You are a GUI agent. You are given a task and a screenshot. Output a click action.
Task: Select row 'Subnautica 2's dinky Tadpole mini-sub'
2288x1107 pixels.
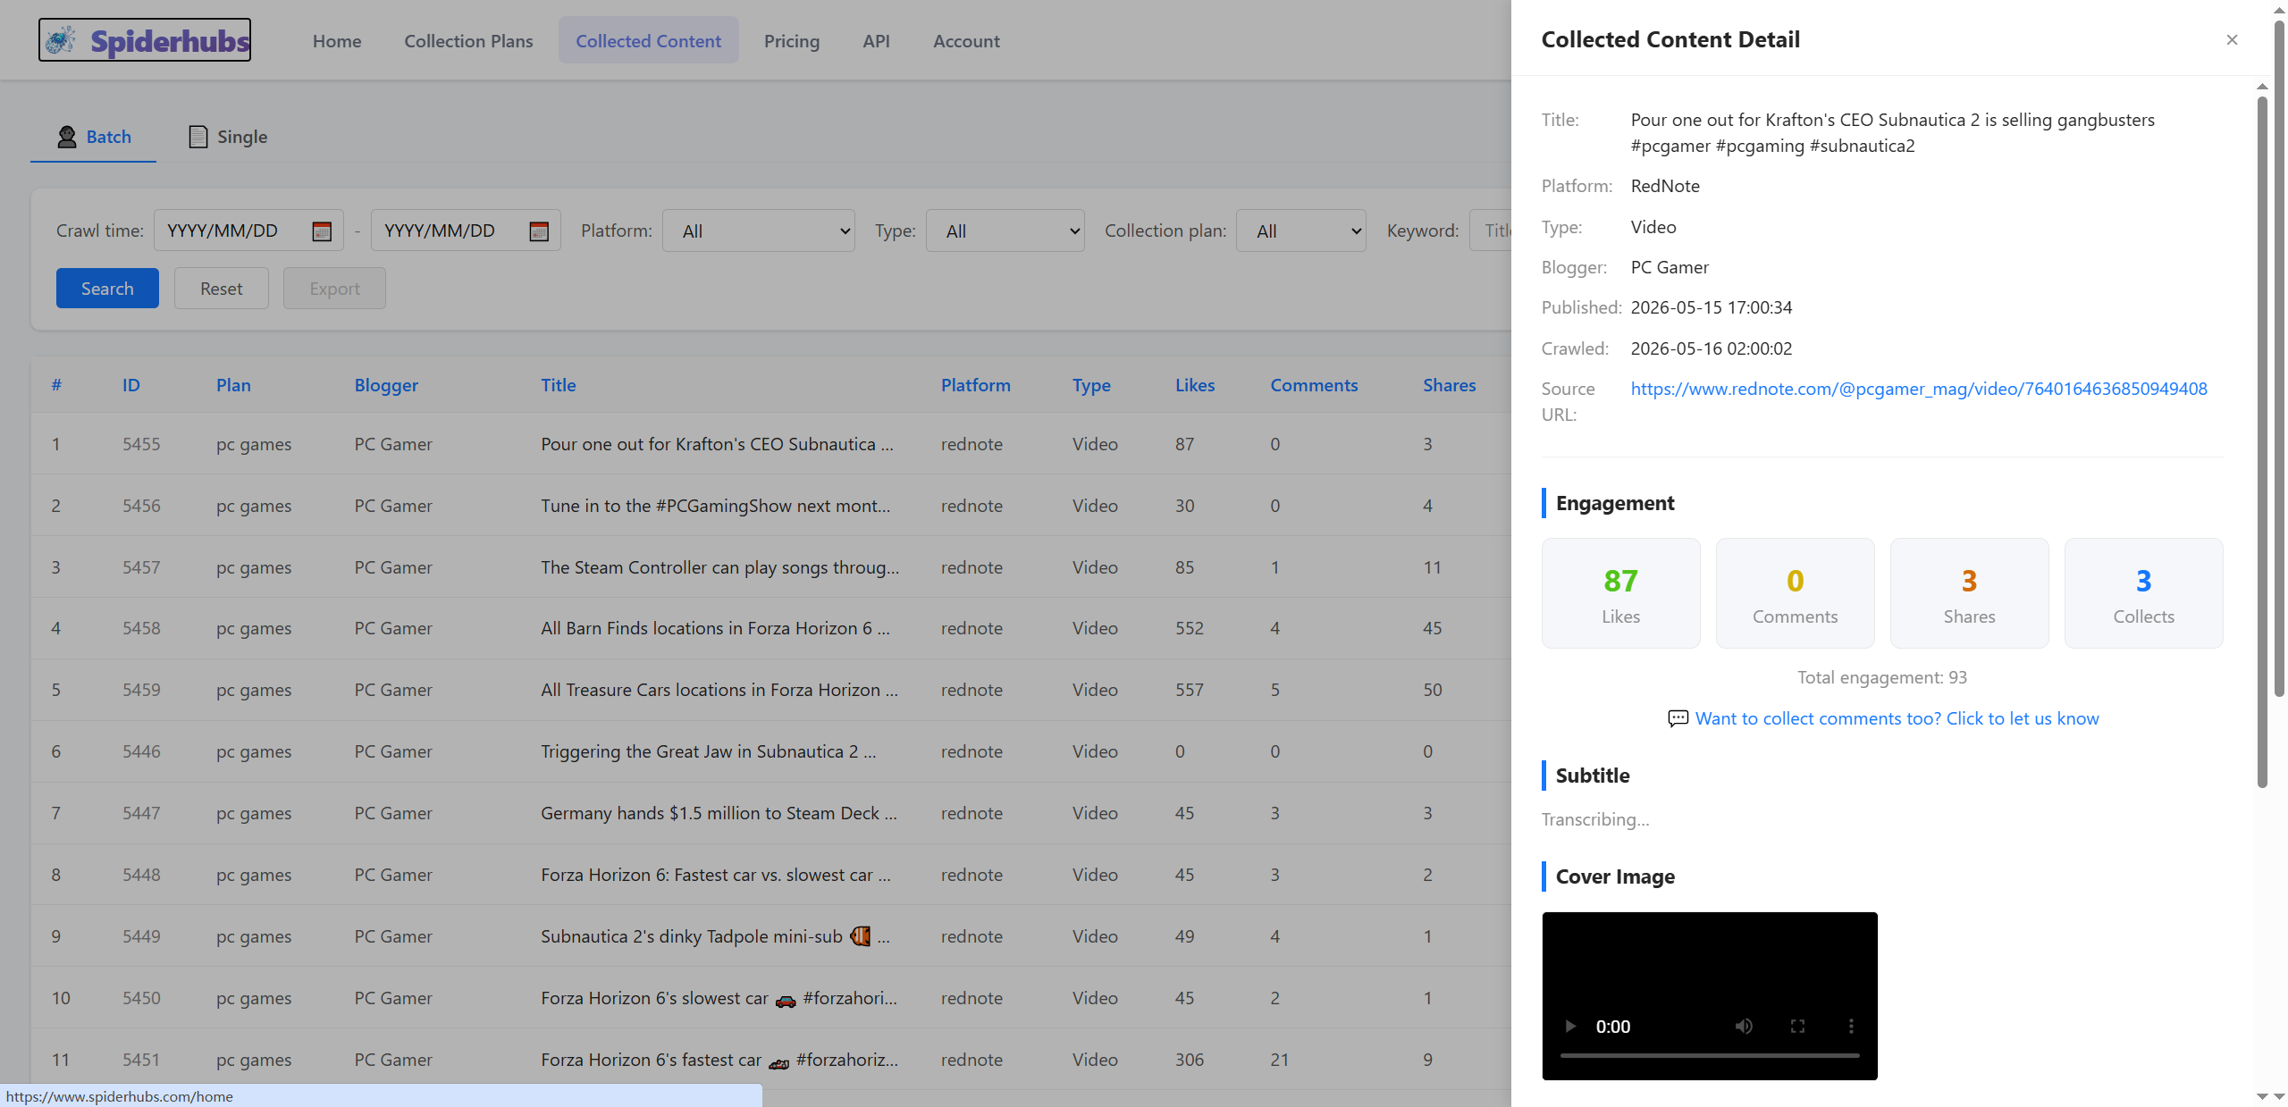coord(771,936)
